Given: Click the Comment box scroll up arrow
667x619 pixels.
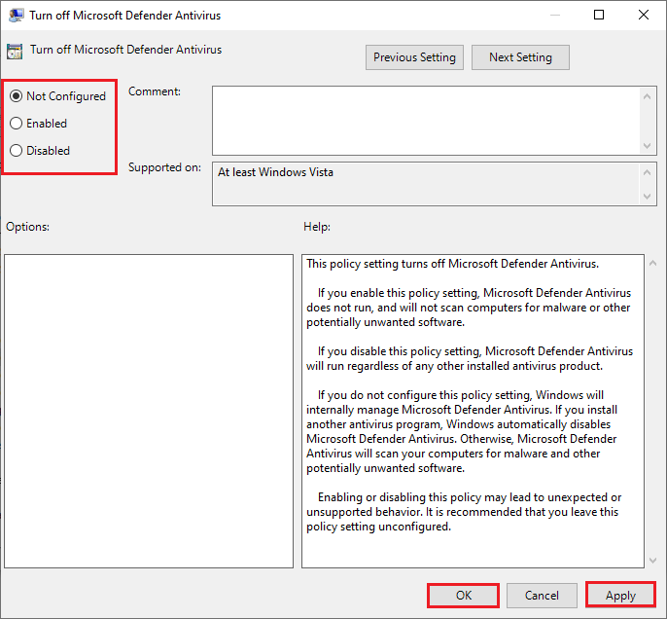Looking at the screenshot, I should click(x=647, y=96).
